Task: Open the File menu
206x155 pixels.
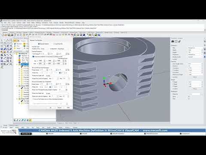Action: coord(2,23)
